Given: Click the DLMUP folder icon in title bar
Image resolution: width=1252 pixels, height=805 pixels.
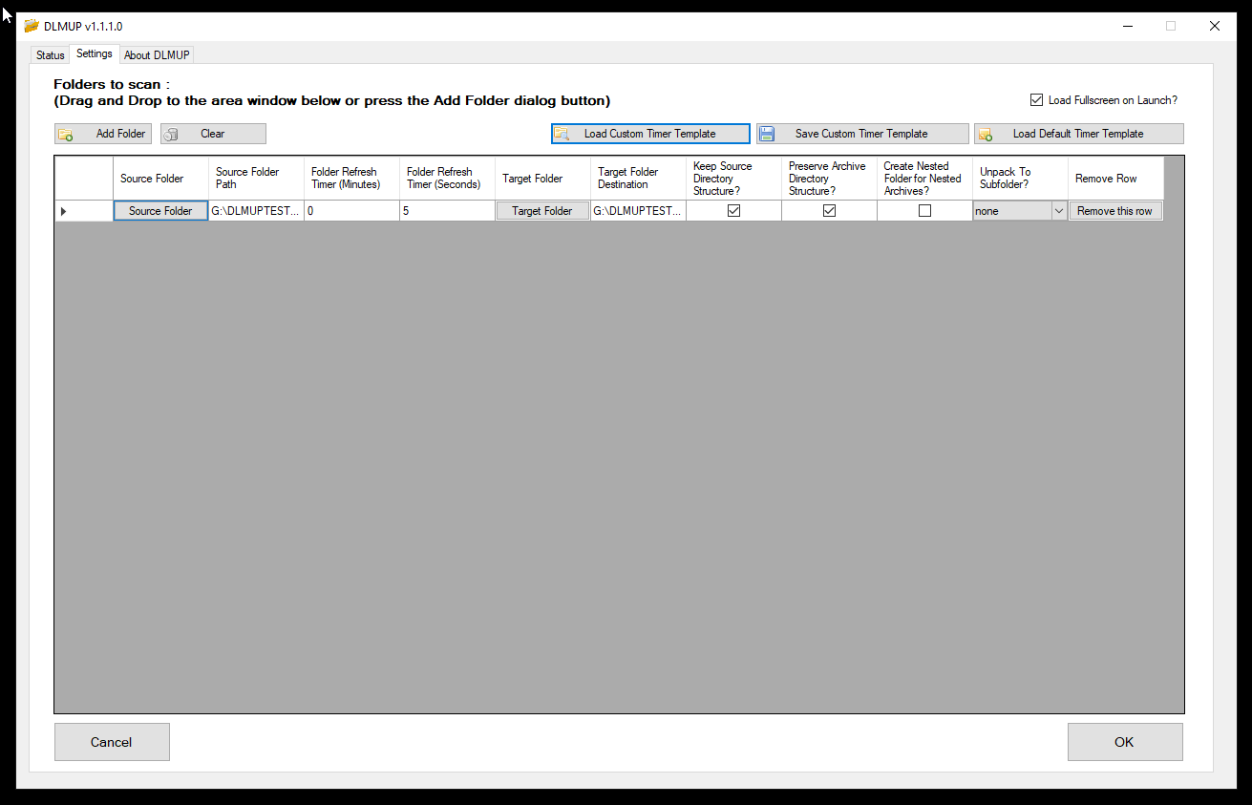Looking at the screenshot, I should (x=32, y=26).
